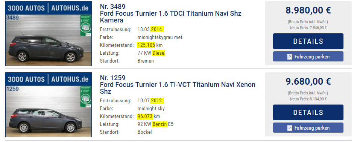Select the 9.680,00 € price

(x=308, y=82)
